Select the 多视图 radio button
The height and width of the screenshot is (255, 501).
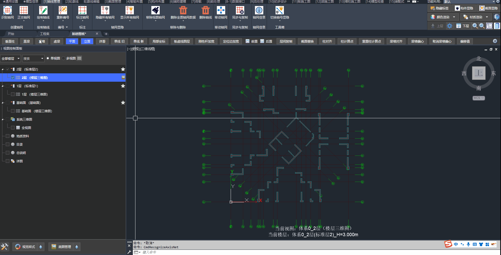(x=64, y=58)
